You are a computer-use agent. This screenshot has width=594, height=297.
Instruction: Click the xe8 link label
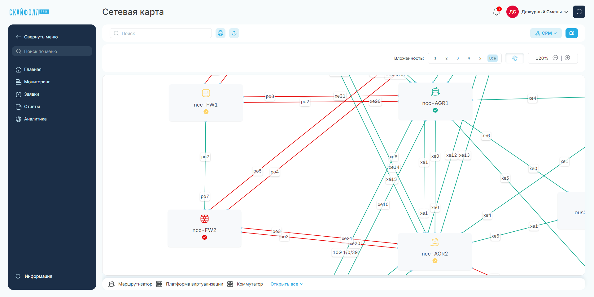pyautogui.click(x=393, y=157)
